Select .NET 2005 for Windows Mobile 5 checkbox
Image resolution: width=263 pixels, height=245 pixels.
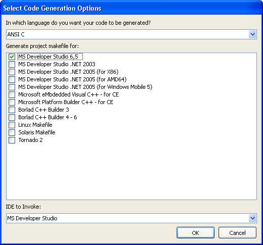pyautogui.click(x=12, y=87)
